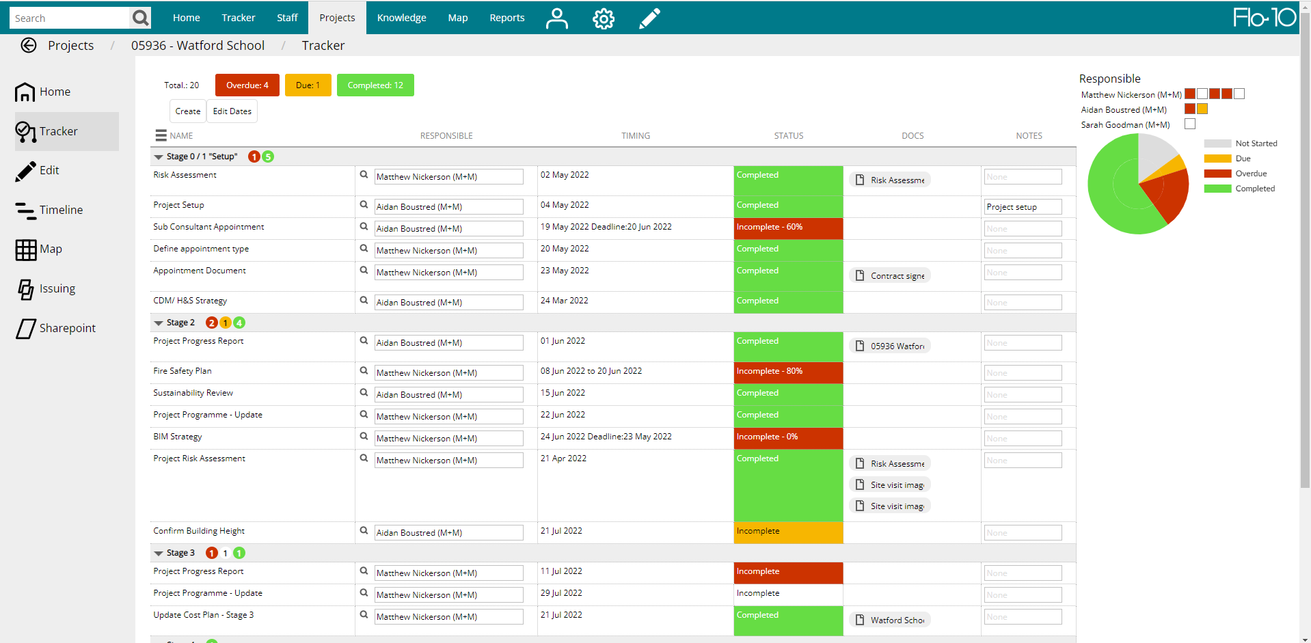Click Matthew Nickerson's first red task square
The width and height of the screenshot is (1311, 643).
1190,94
